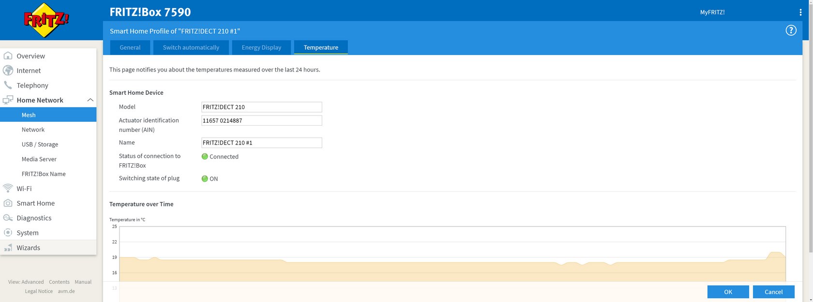This screenshot has height=302, width=813.
Task: Click the Internet globe icon
Action: coord(8,70)
